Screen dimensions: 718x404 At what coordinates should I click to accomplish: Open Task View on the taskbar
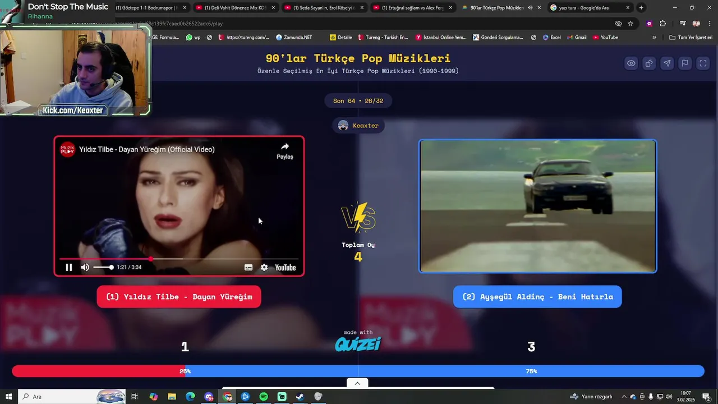(x=135, y=397)
